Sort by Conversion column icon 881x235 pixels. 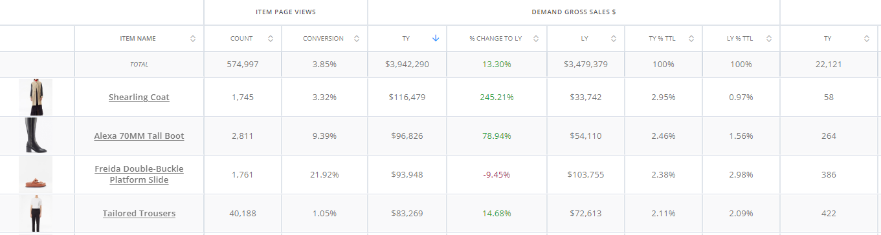357,39
